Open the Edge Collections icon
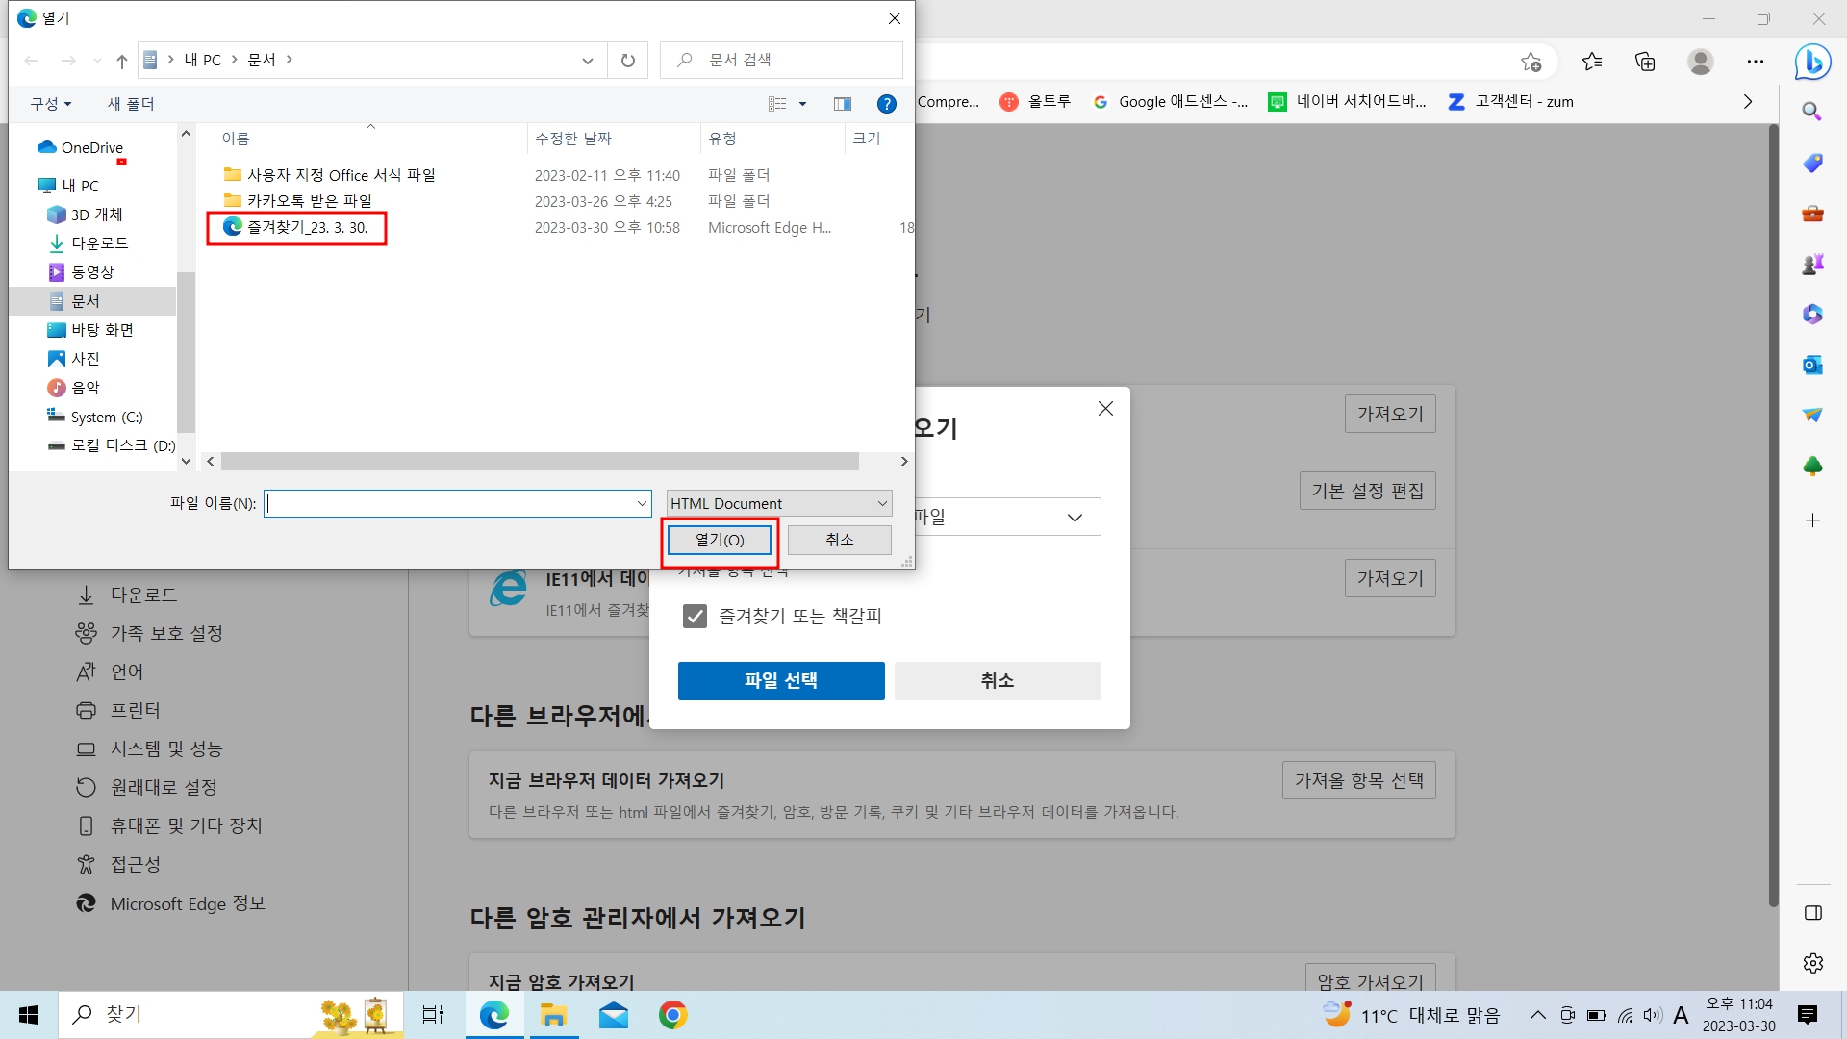 coord(1645,62)
